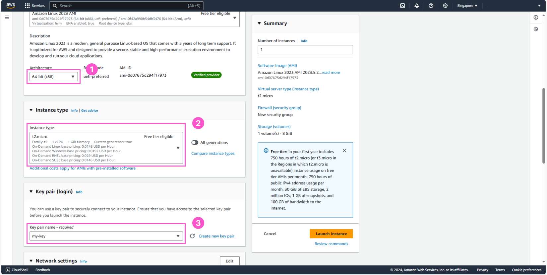Open the Singapore region selector

click(467, 6)
